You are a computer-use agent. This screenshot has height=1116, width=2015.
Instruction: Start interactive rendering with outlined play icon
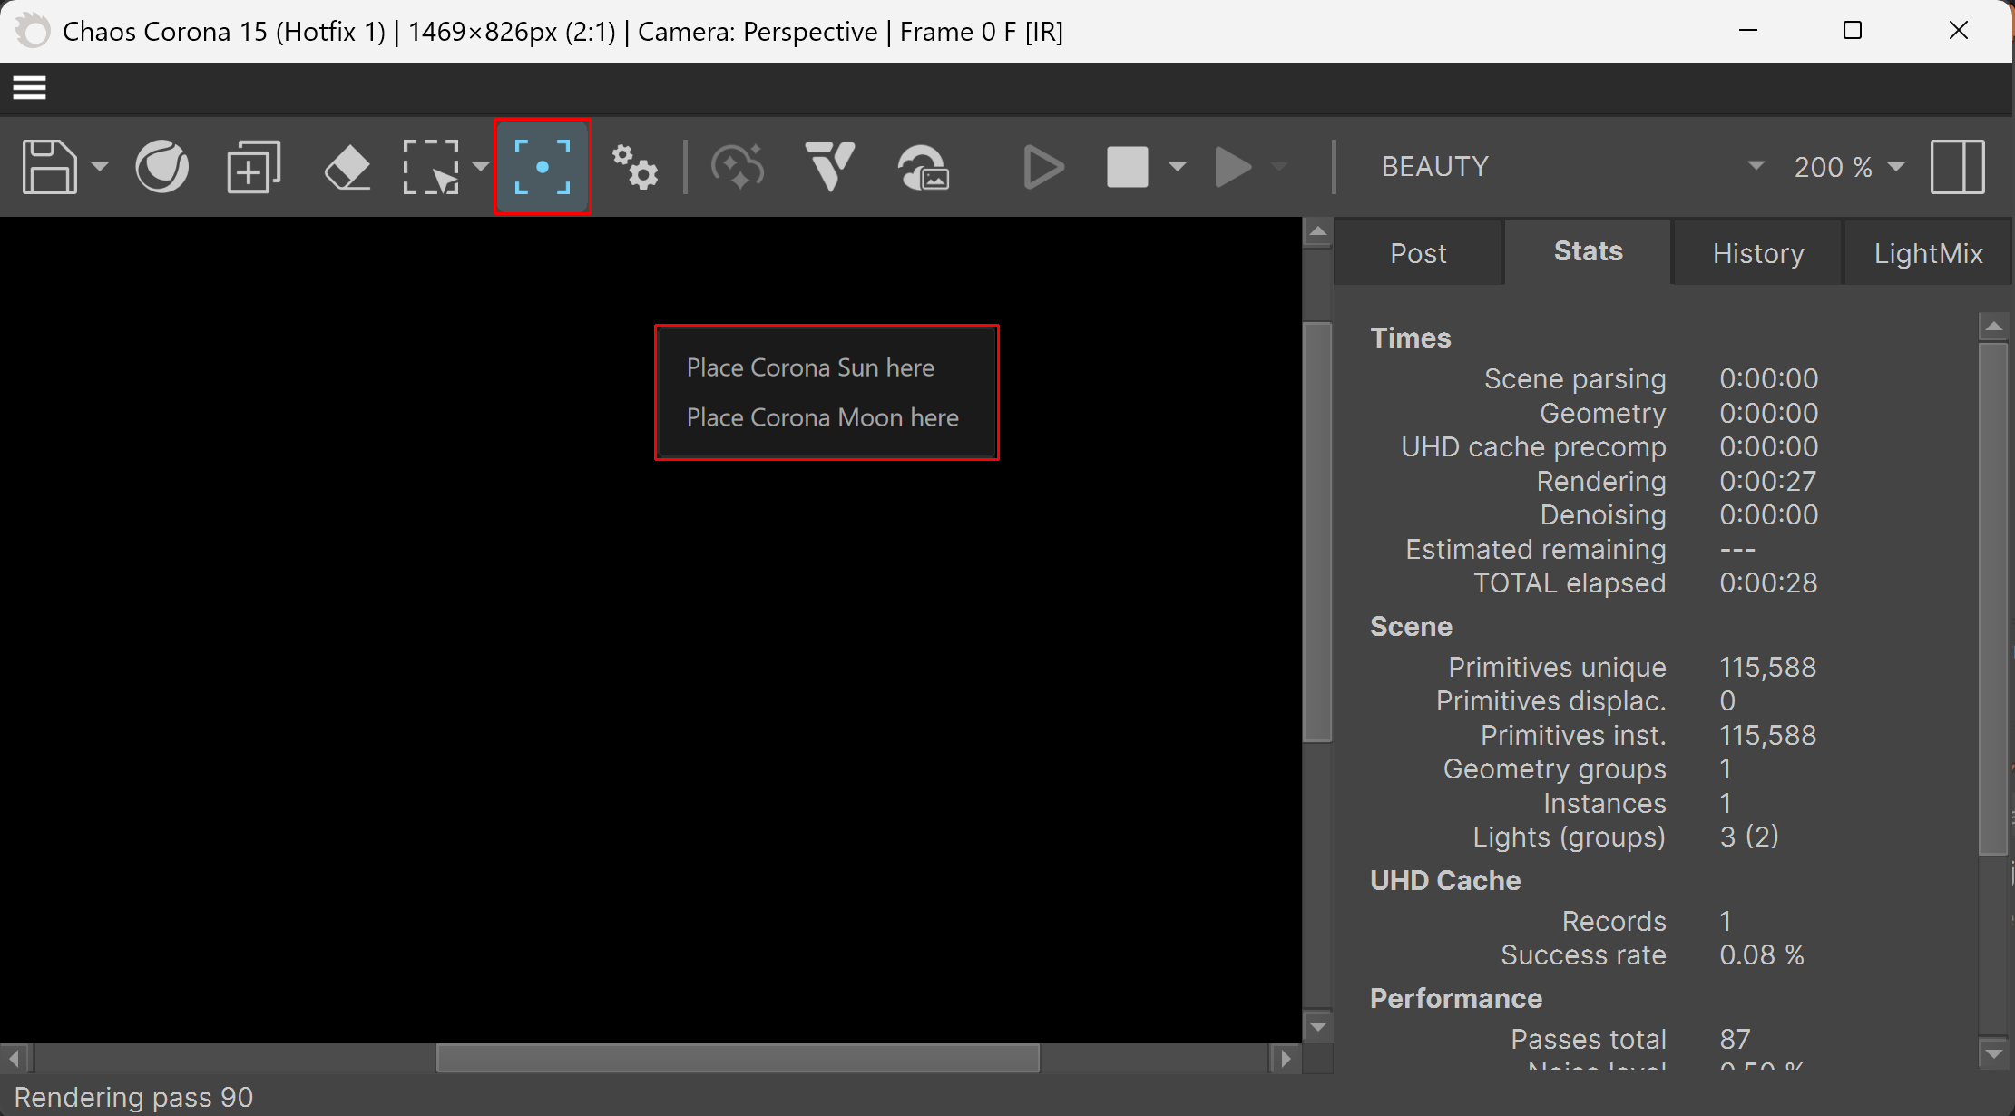[x=1043, y=167]
